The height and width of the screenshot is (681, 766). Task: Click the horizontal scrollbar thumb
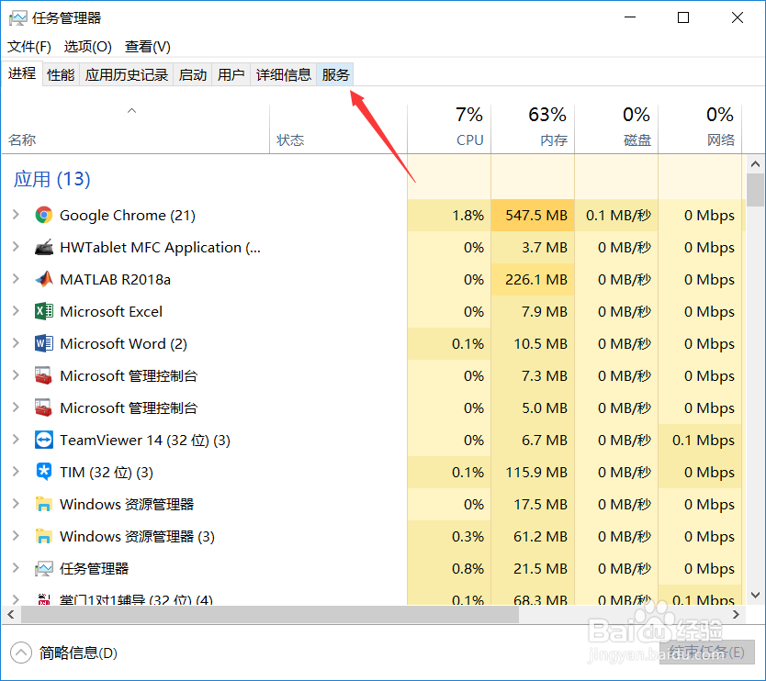pyautogui.click(x=270, y=615)
